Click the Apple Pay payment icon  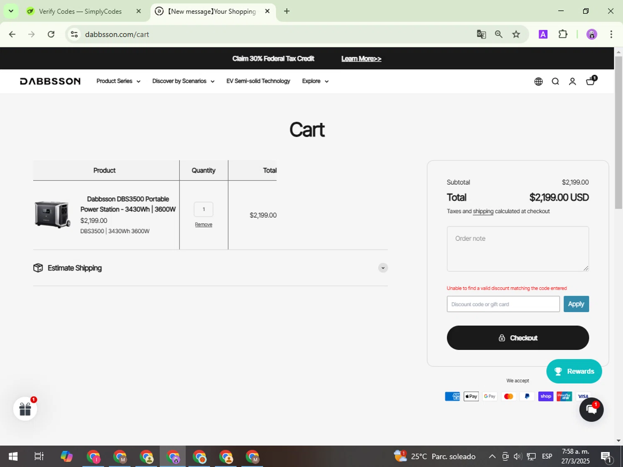(x=471, y=396)
